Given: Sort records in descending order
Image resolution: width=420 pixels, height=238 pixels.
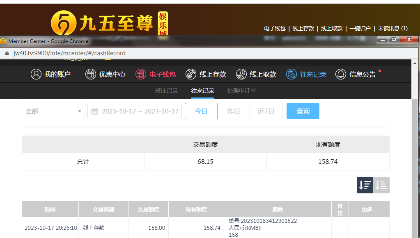Looking at the screenshot, I should point(365,185).
